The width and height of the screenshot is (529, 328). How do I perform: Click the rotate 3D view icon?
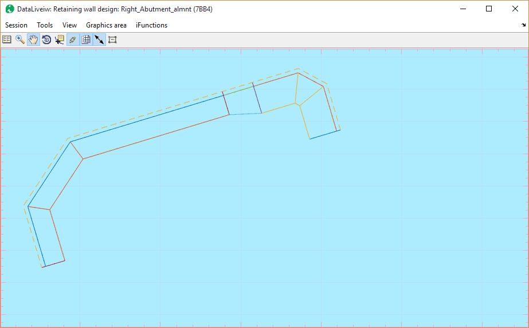coord(46,40)
